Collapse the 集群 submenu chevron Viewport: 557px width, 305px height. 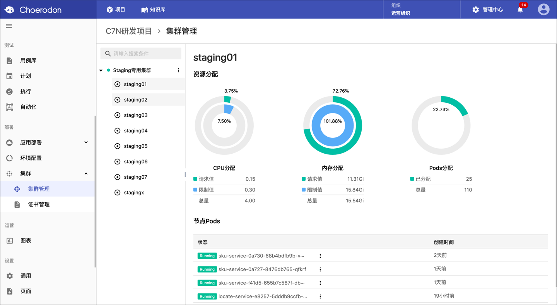[86, 173]
